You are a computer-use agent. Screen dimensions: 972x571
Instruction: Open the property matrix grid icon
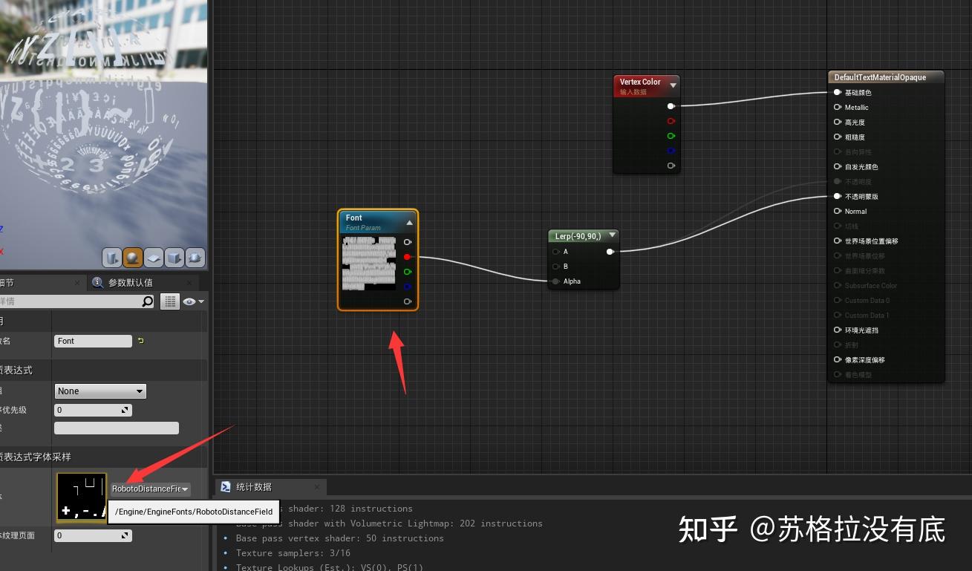coord(170,301)
